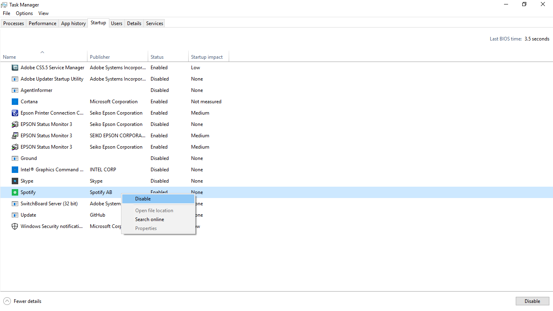Image resolution: width=553 pixels, height=311 pixels.
Task: Click the blue Cortana icon
Action: pyautogui.click(x=15, y=102)
